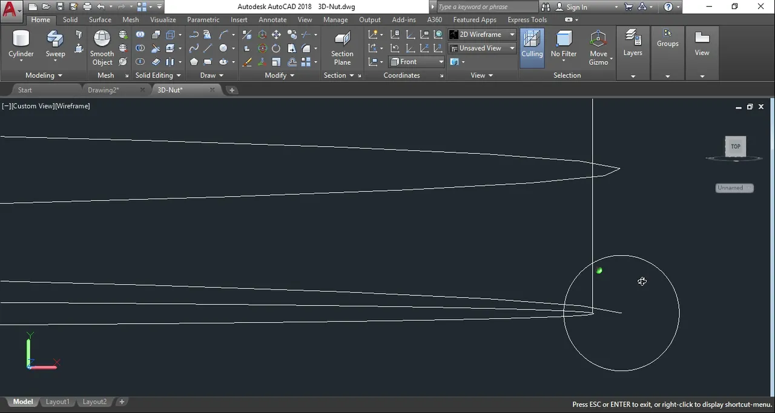
Task: Select the Move modify tool
Action: (x=276, y=35)
